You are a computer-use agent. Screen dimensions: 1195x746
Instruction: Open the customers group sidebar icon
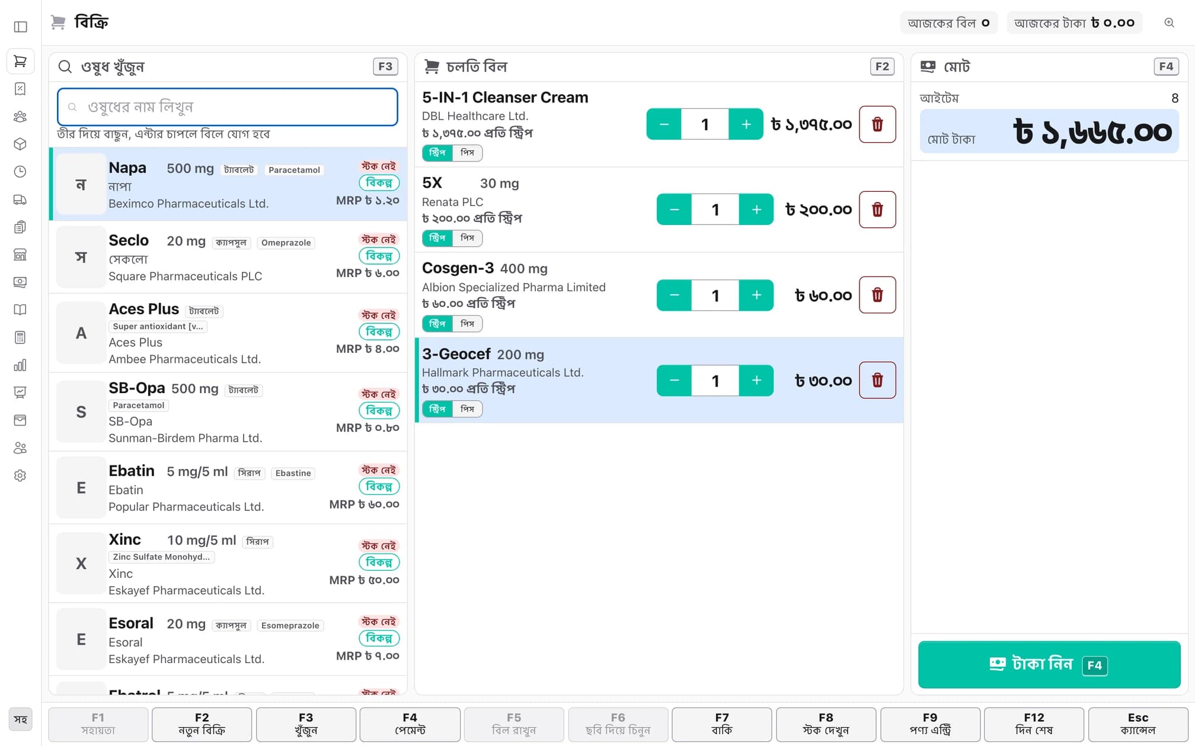pyautogui.click(x=20, y=116)
